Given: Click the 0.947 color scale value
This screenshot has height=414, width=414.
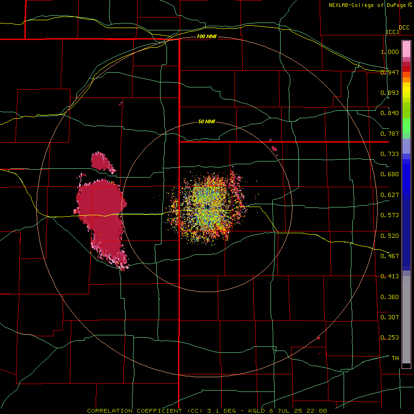Looking at the screenshot, I should [390, 72].
